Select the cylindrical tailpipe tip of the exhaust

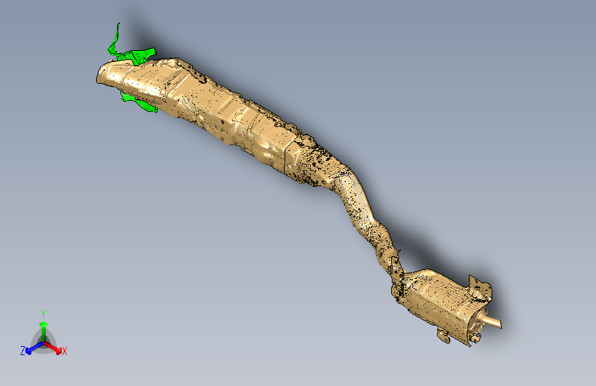[492, 322]
